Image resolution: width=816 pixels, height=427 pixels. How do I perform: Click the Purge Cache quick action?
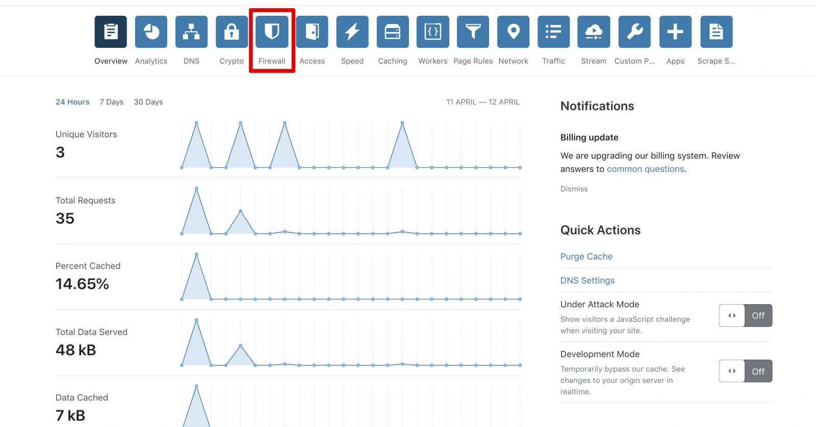(586, 257)
